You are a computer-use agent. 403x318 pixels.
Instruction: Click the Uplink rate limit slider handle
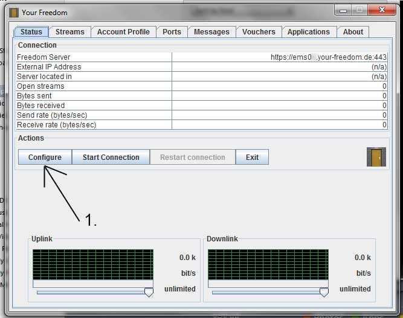(149, 292)
